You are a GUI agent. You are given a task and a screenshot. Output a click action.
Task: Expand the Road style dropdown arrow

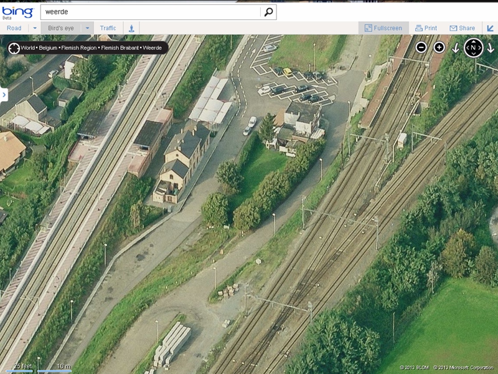(x=34, y=28)
